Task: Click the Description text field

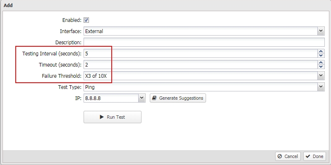Action: tap(204, 42)
